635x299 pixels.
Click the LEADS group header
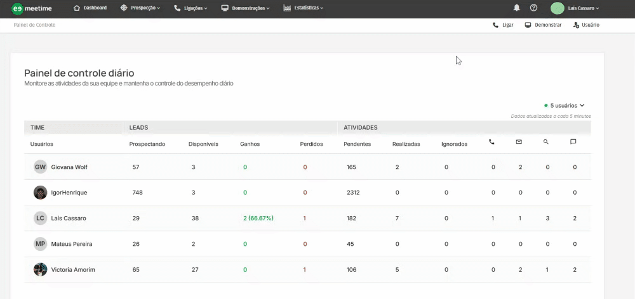click(x=138, y=128)
